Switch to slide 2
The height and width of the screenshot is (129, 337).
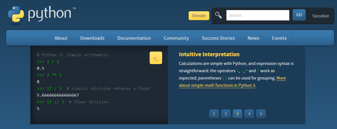[226, 114]
